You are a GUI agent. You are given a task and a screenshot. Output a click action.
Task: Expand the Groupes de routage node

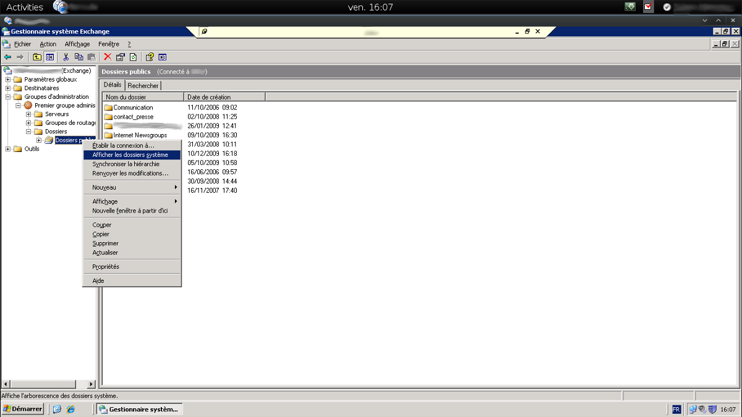[28, 123]
